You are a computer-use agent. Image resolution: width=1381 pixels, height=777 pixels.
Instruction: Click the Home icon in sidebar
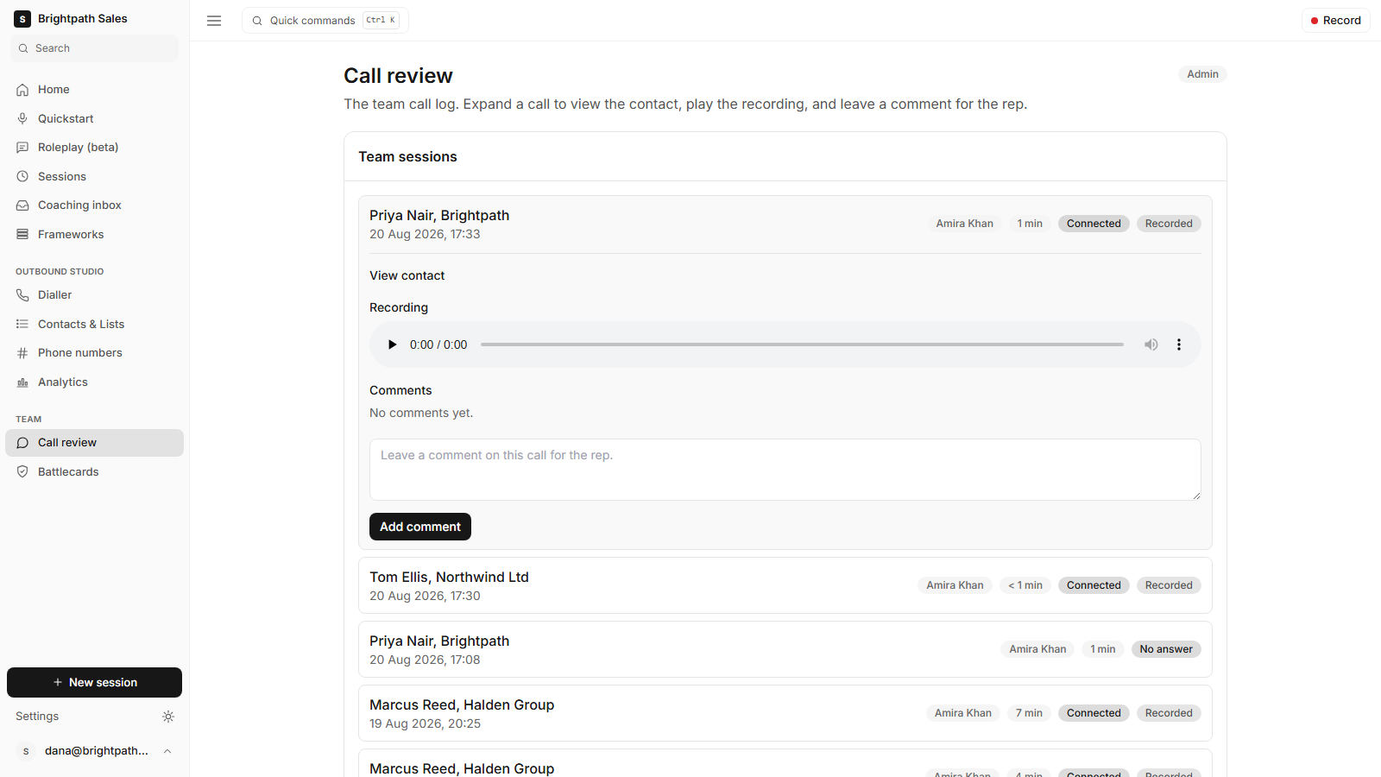[x=22, y=90]
